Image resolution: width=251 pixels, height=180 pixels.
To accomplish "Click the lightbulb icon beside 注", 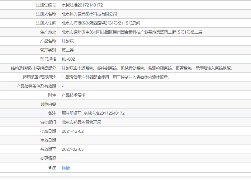I will [50, 168].
